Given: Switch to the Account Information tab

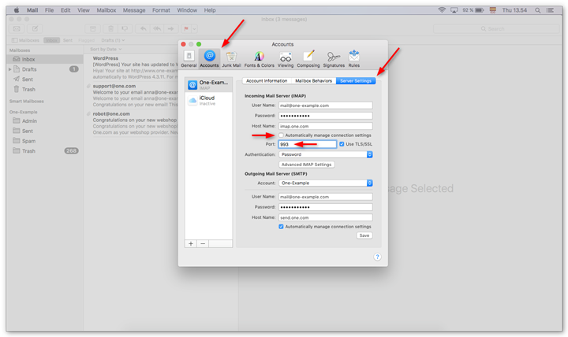Looking at the screenshot, I should click(267, 80).
